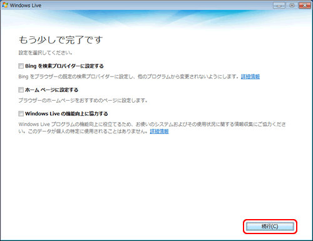The height and width of the screenshot is (241, 313).
Task: Enable Bing as search provider checkbox
Action: click(x=21, y=66)
